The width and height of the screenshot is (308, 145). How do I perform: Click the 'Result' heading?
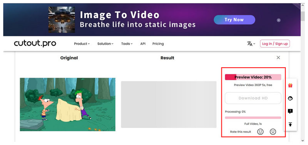167,58
